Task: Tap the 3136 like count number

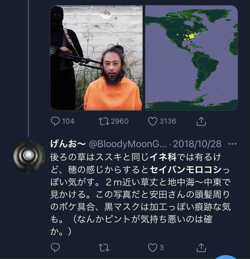Action: (168, 121)
